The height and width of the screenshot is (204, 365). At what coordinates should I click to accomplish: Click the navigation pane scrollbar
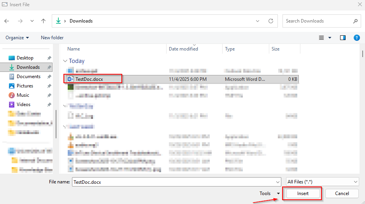(x=56, y=124)
